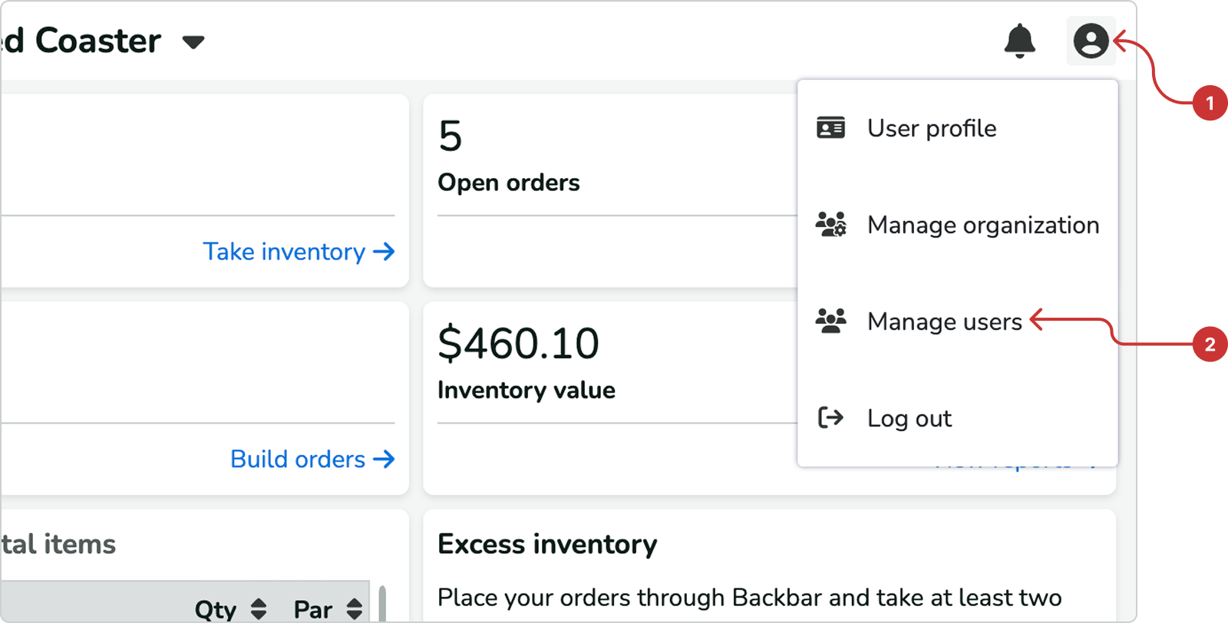Click the User profile ID card icon
The height and width of the screenshot is (623, 1228).
[830, 127]
